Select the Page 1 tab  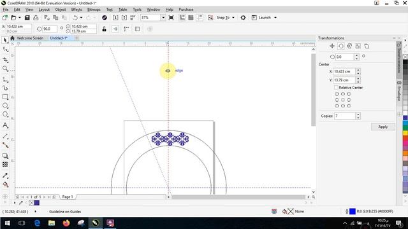68,197
